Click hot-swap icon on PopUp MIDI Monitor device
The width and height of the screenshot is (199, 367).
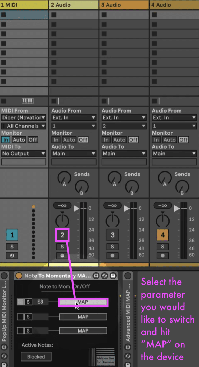pyautogui.click(x=4, y=347)
